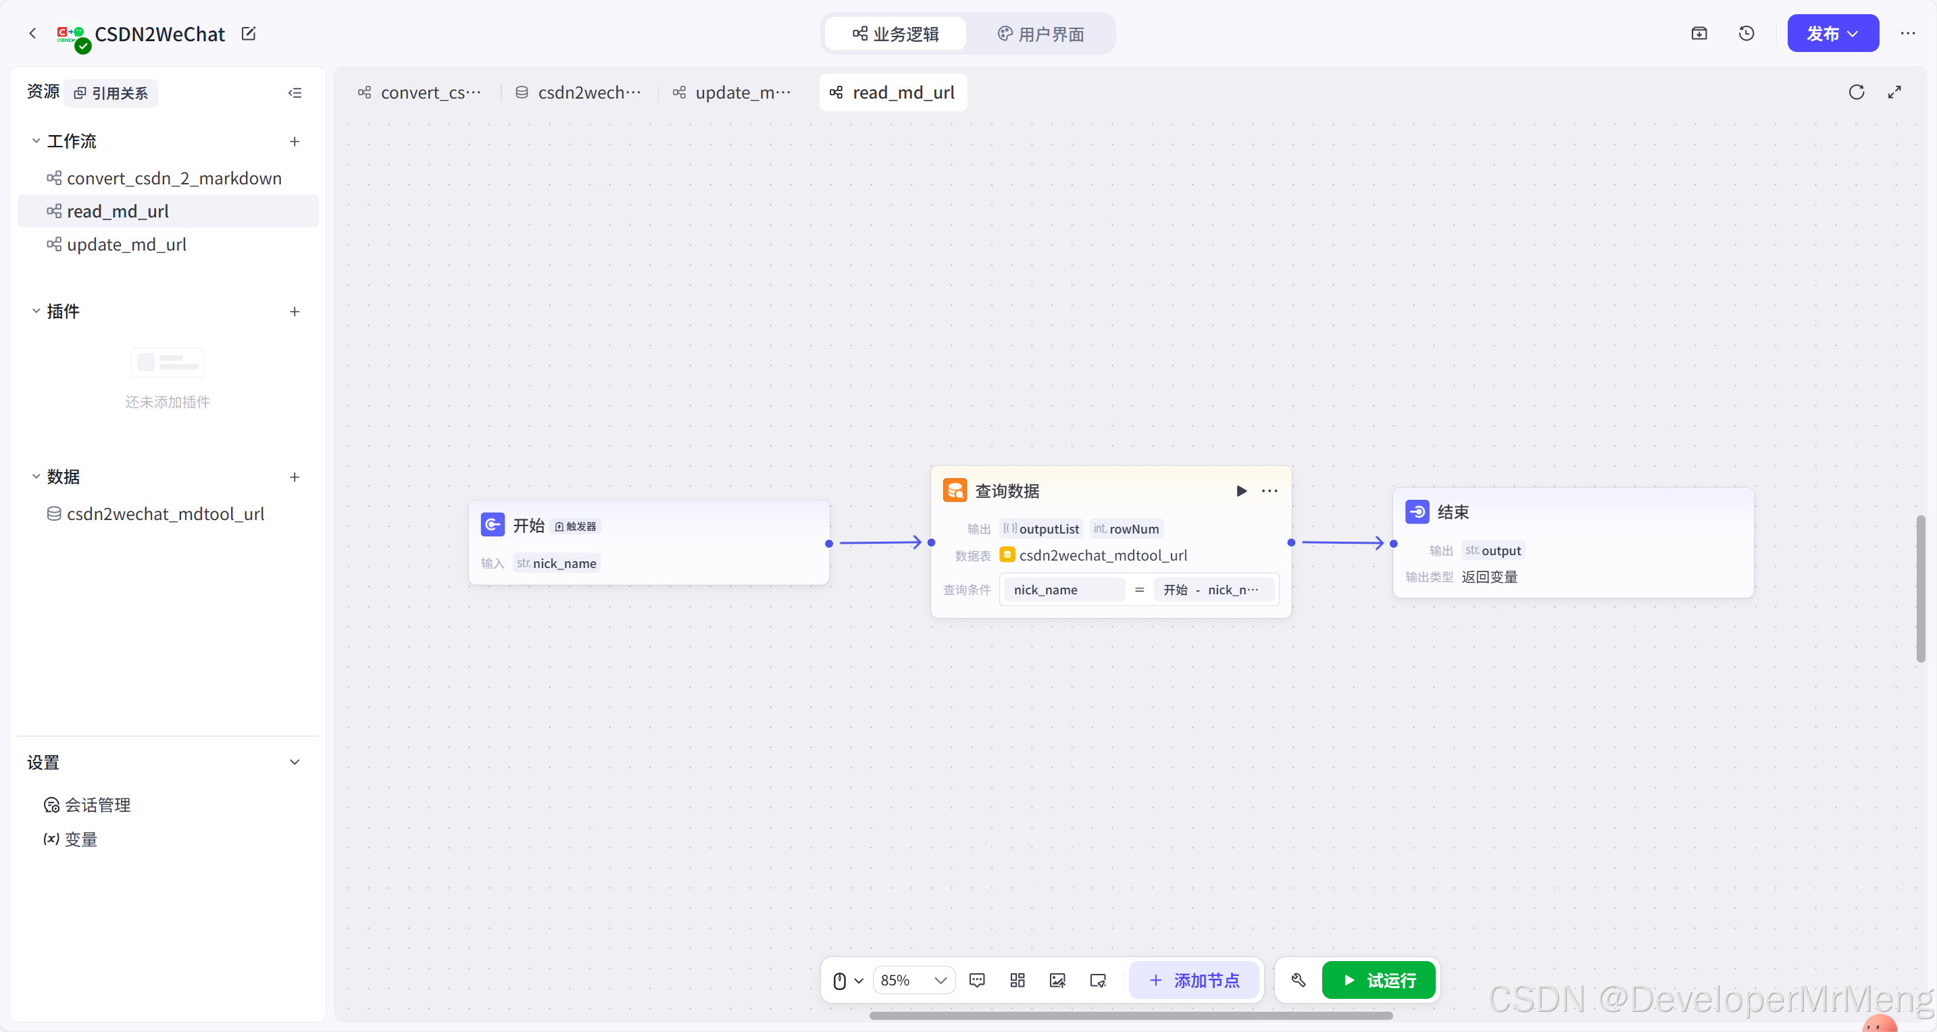The width and height of the screenshot is (1937, 1032).
Task: Open the 85% zoom level dropdown
Action: coord(913,980)
